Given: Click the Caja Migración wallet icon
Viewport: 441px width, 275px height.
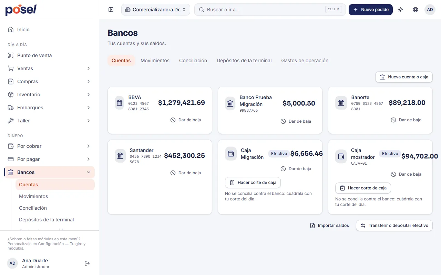Looking at the screenshot, I should [231, 154].
